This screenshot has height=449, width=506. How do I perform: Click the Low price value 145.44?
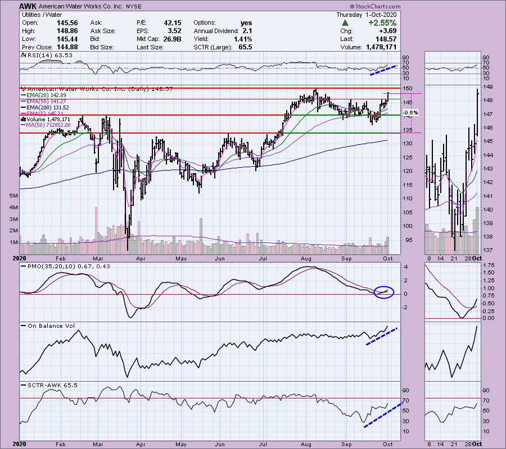[x=67, y=39]
